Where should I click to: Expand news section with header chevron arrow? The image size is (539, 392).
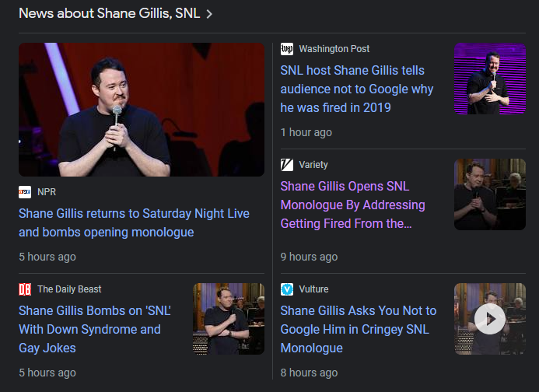209,14
